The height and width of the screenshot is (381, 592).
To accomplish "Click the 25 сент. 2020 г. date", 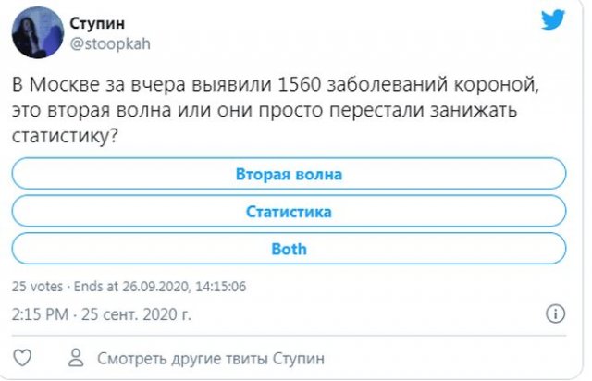I will click(x=141, y=313).
